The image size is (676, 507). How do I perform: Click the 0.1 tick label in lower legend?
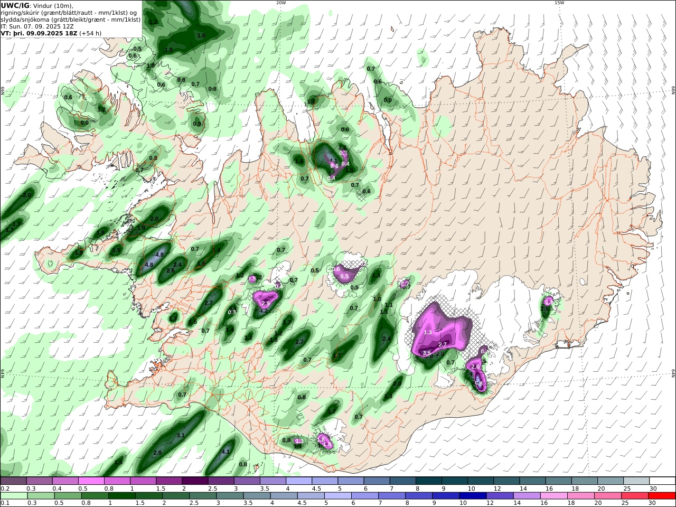(4, 503)
